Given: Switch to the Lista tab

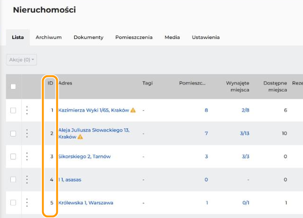Looking at the screenshot, I should 18,37.
